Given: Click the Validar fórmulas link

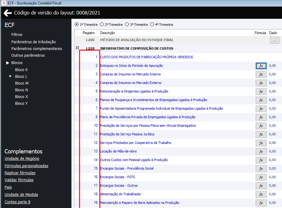Looking at the screenshot, I should coord(19,180).
